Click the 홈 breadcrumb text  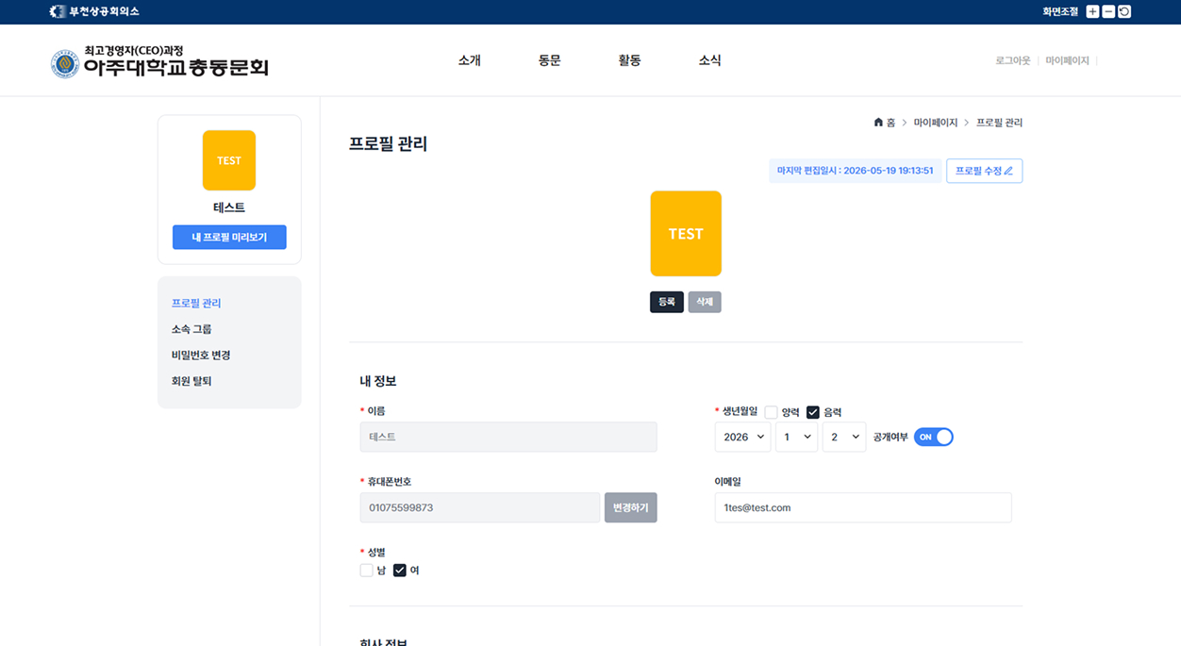click(890, 123)
